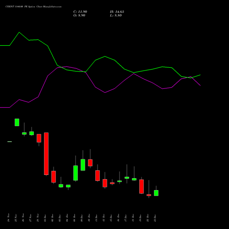Select the green candlestick for 25 Nov

[x=17, y=122]
